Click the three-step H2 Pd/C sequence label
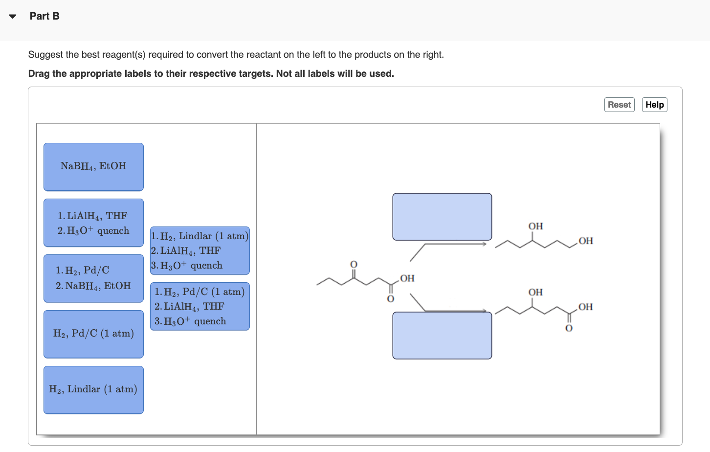Screen dimensions: 710x452 click(200, 306)
